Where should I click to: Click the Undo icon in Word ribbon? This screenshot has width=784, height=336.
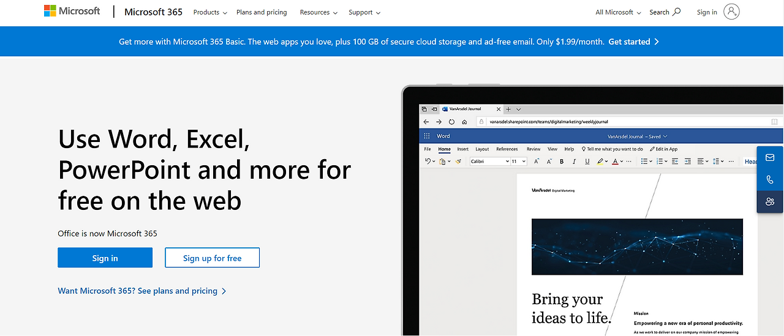coord(428,162)
